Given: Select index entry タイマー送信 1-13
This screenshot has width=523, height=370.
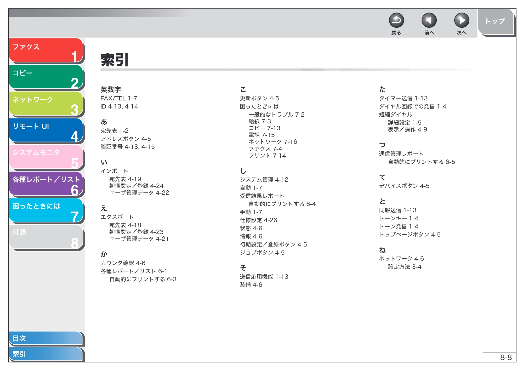Looking at the screenshot, I should tap(403, 98).
